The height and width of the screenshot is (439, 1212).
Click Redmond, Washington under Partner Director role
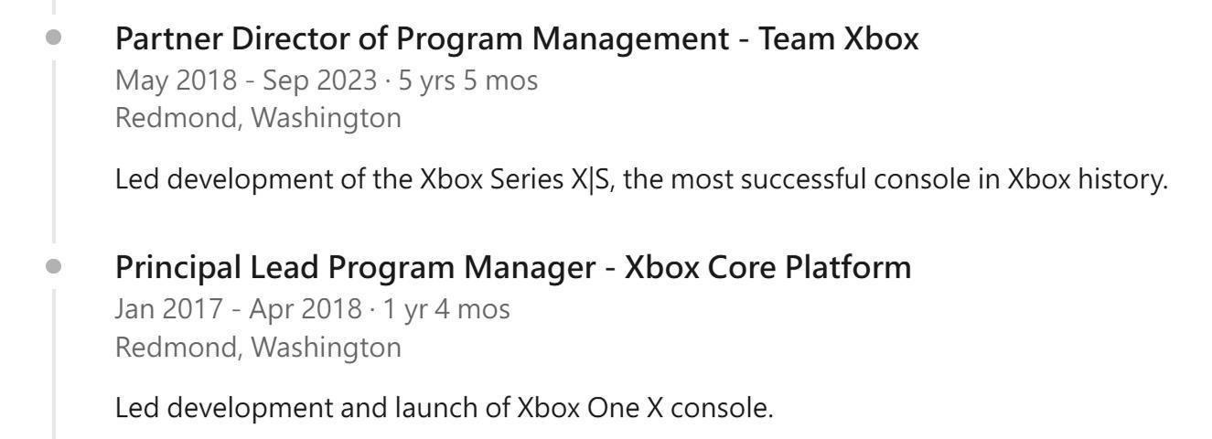[x=257, y=118]
